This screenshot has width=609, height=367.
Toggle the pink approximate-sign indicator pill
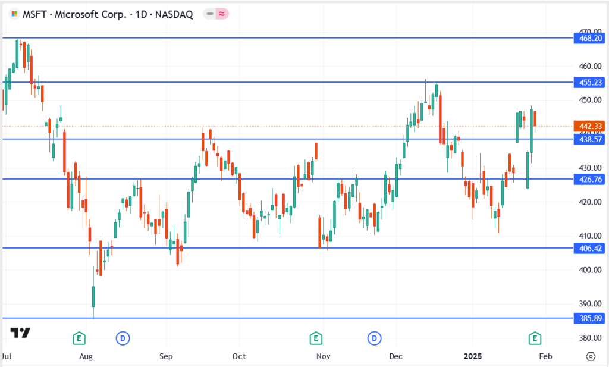click(222, 15)
